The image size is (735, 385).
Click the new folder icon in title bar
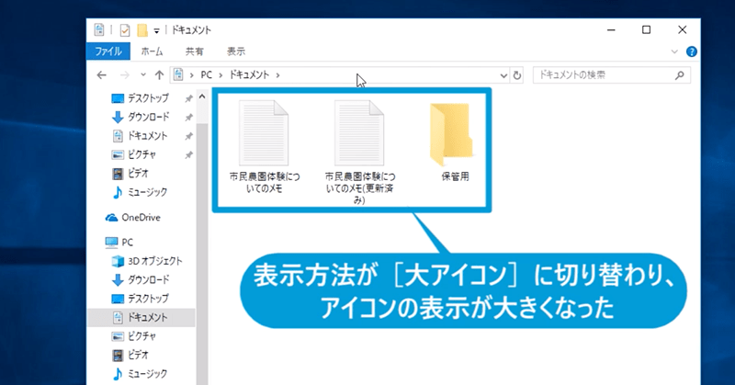click(x=142, y=30)
